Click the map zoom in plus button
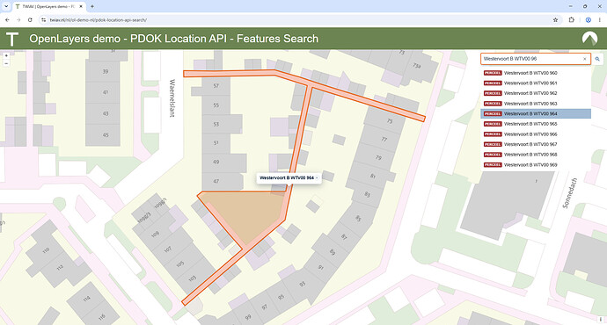This screenshot has height=325, width=607. tap(6, 56)
